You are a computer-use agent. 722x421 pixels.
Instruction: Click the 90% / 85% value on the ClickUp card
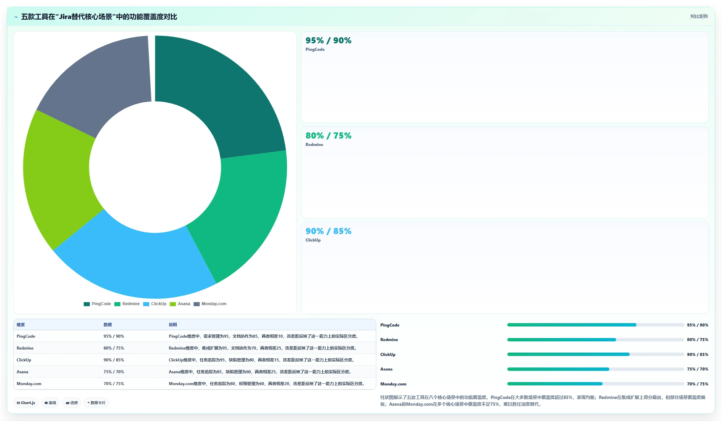pos(328,231)
